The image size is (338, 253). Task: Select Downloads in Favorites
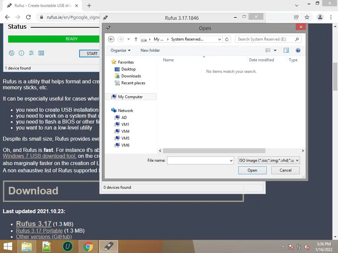131,76
